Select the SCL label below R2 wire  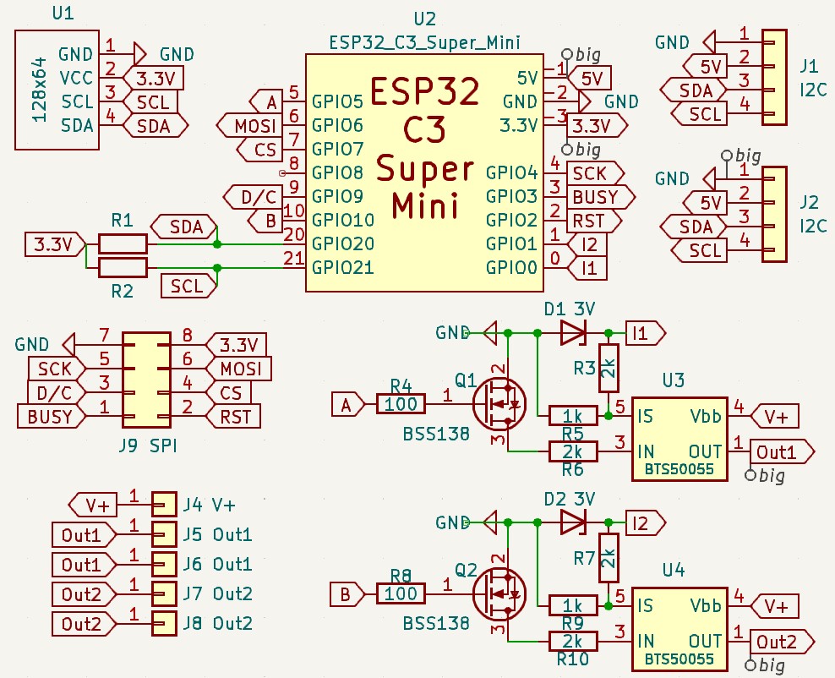pyautogui.click(x=189, y=286)
